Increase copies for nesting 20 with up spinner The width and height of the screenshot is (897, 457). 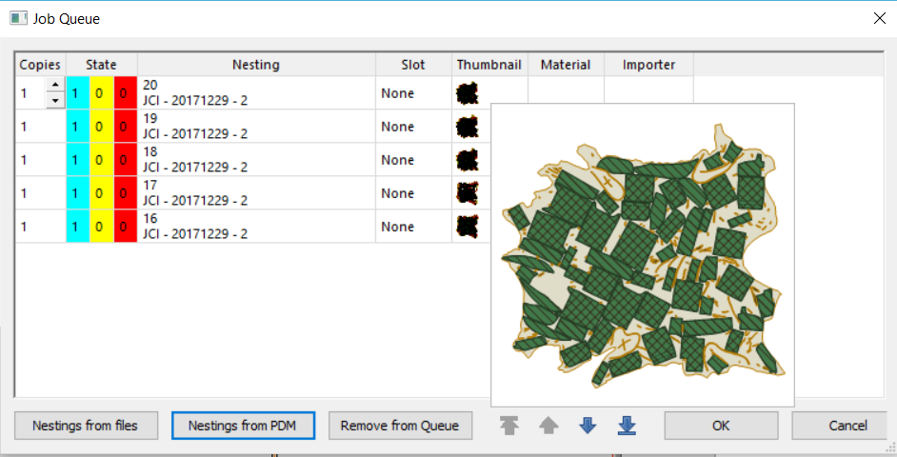[x=55, y=86]
